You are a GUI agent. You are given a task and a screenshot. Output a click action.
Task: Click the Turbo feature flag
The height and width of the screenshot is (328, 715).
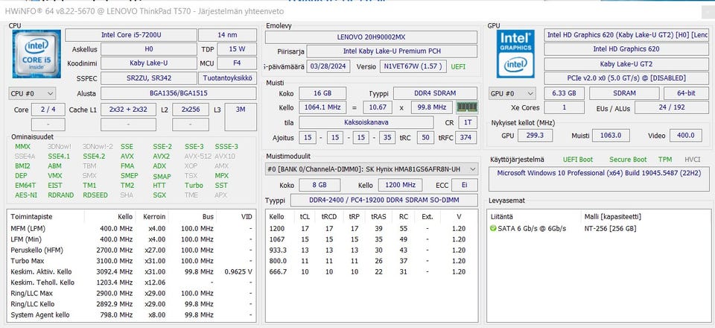(x=194, y=186)
